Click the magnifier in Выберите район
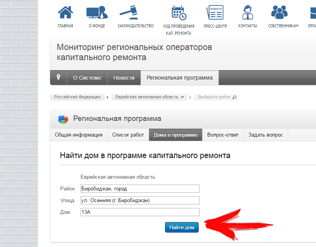Viewport: 316px width, 247px height. tap(234, 97)
